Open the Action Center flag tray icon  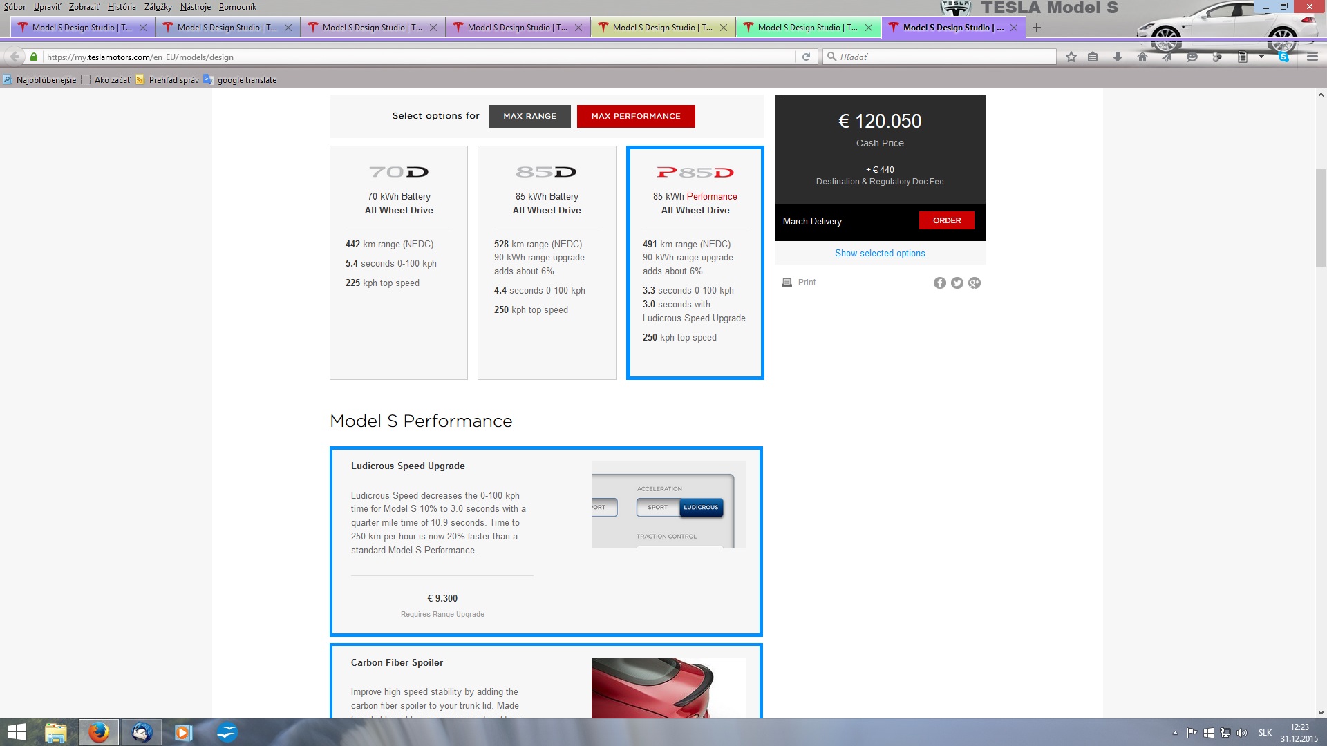point(1192,733)
